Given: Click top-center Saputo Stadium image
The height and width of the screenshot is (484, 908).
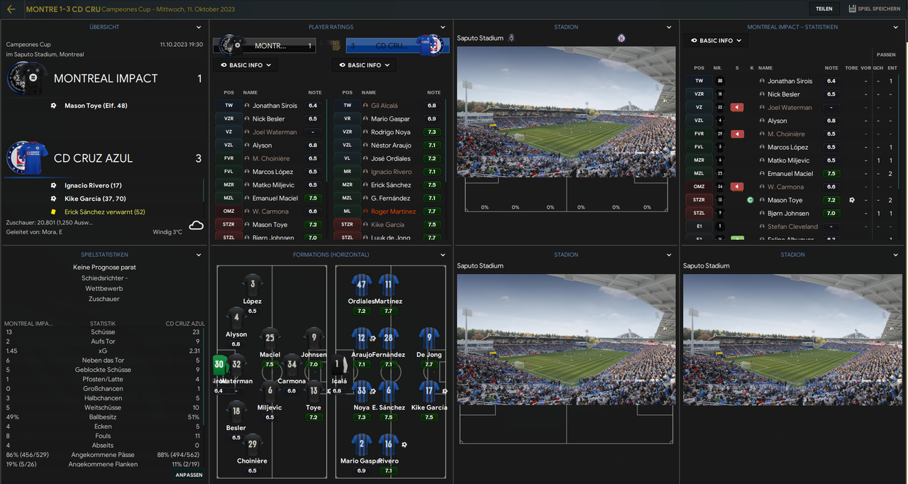Looking at the screenshot, I should [566, 111].
